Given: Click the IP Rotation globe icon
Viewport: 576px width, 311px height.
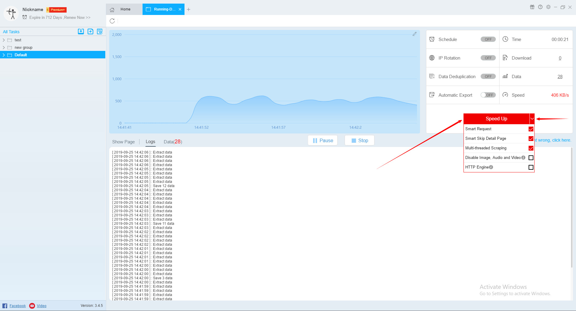Looking at the screenshot, I should [432, 58].
